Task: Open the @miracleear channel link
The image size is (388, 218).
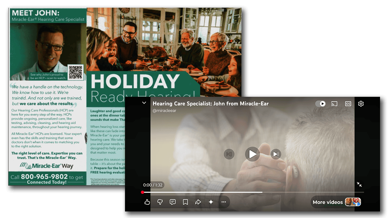Action: pos(164,111)
